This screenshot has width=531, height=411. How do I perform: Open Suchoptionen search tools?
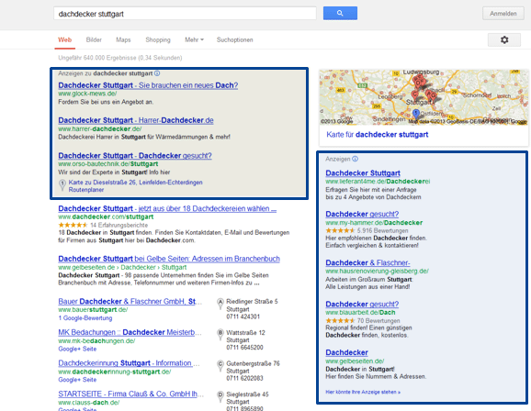234,40
